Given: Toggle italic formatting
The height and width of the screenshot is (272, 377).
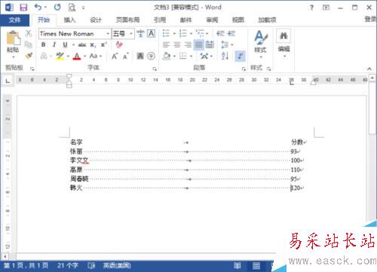Looking at the screenshot, I should click(54, 44).
